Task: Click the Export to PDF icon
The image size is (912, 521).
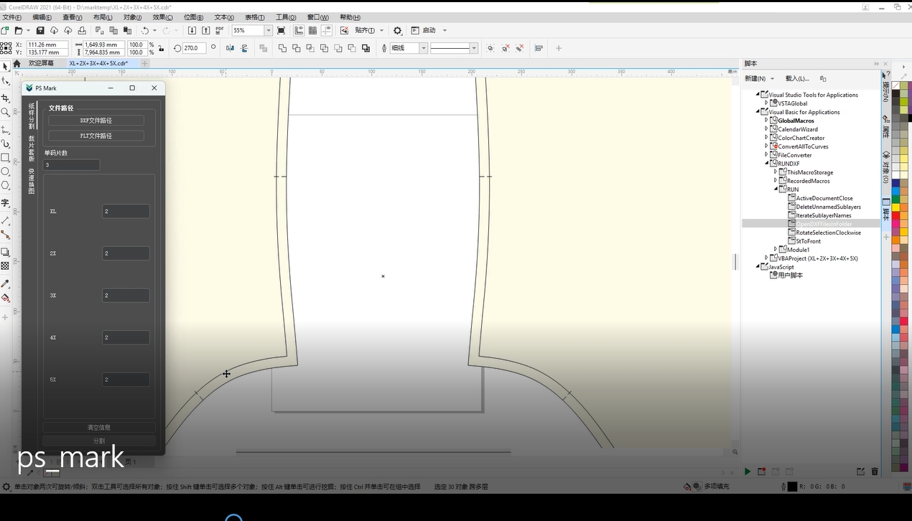Action: tap(219, 31)
